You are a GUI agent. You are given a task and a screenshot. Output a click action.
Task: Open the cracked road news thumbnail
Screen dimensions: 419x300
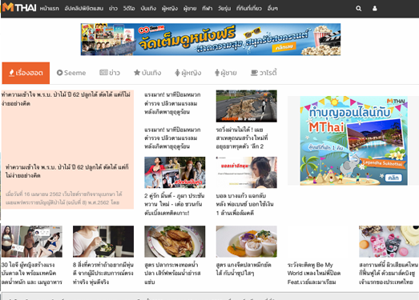pyautogui.click(x=247, y=106)
